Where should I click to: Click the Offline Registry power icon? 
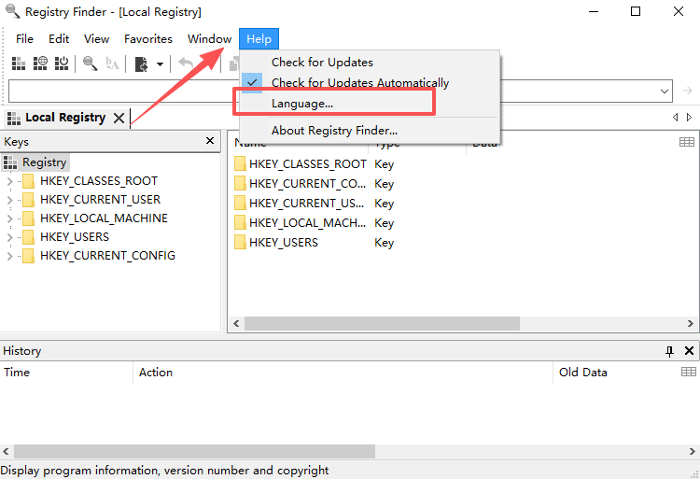pos(62,63)
